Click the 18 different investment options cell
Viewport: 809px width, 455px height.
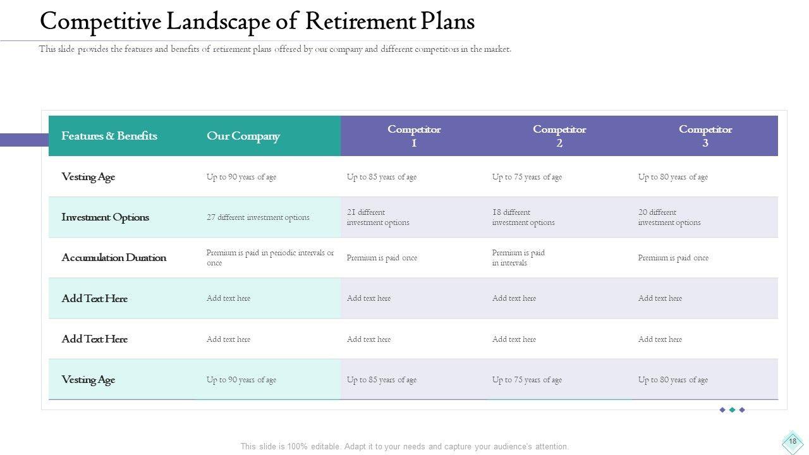point(523,217)
